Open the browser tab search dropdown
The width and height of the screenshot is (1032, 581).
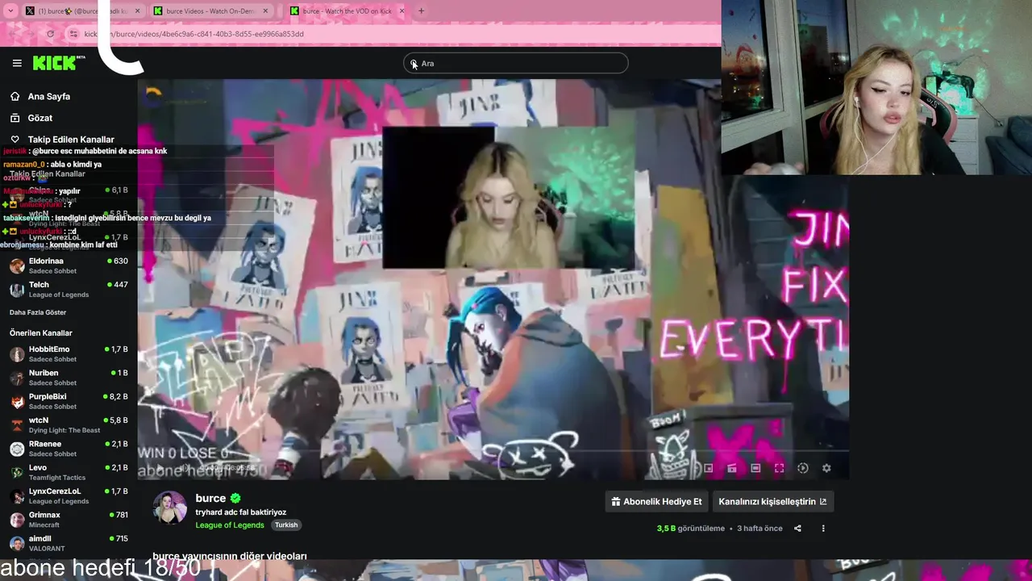coord(10,11)
